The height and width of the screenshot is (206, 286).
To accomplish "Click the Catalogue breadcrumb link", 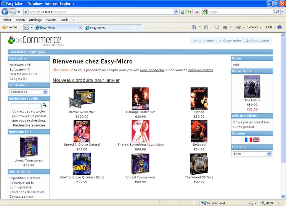I will pyautogui.click(x=36, y=52).
